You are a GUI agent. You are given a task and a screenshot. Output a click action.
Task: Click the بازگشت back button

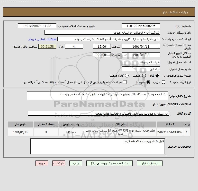[59, 163]
